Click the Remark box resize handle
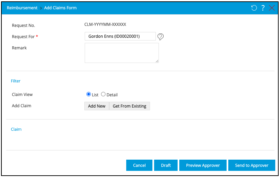Screen dimensions: 280x177 [157, 61]
